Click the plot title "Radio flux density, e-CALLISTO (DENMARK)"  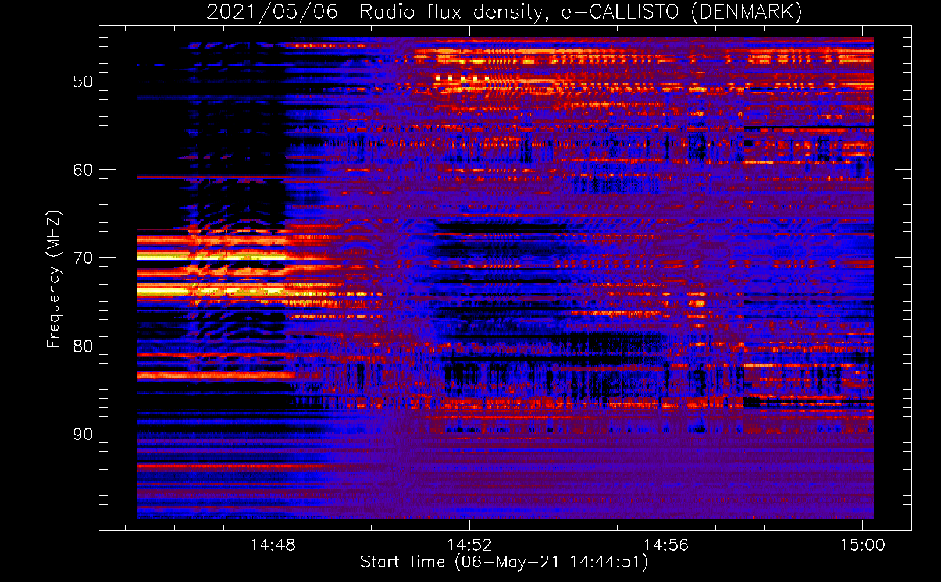[580, 12]
